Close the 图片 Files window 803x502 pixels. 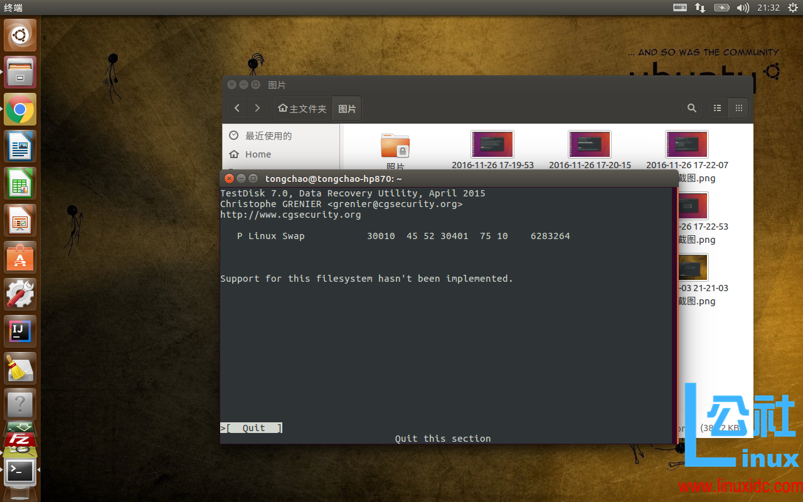tap(232, 85)
